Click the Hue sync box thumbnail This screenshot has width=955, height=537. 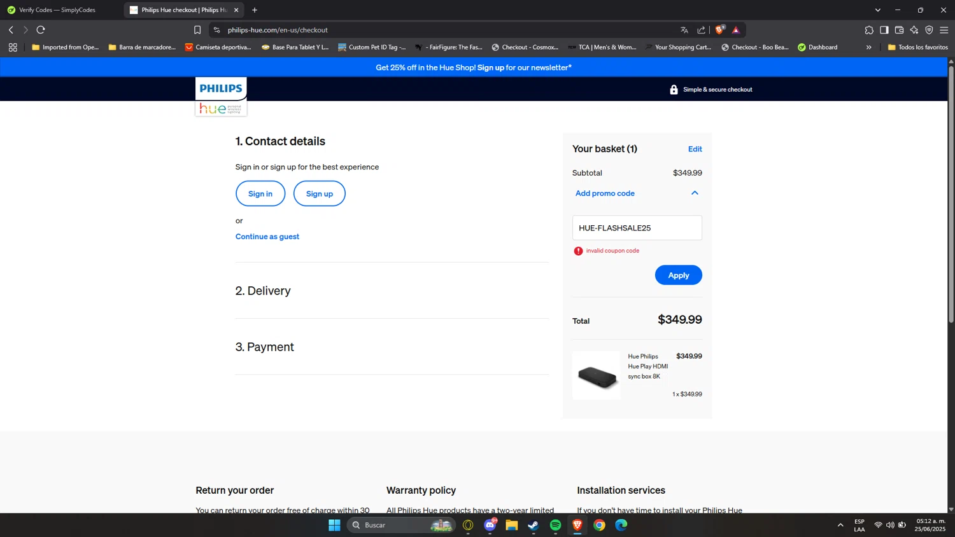597,375
